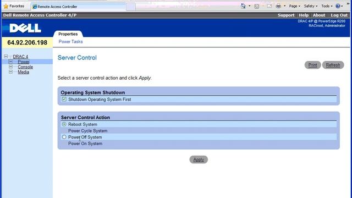Open the Power Tasks subtab
This screenshot has width=352, height=198.
click(x=71, y=42)
